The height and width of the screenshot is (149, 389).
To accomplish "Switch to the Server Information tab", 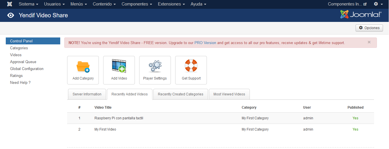I will coord(87,94).
